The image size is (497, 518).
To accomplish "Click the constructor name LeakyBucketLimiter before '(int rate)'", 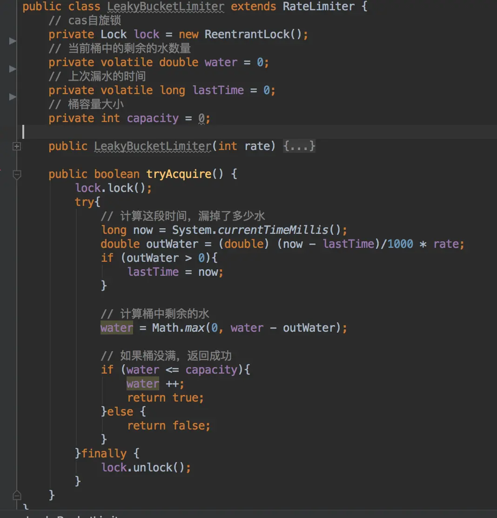I will 153,146.
